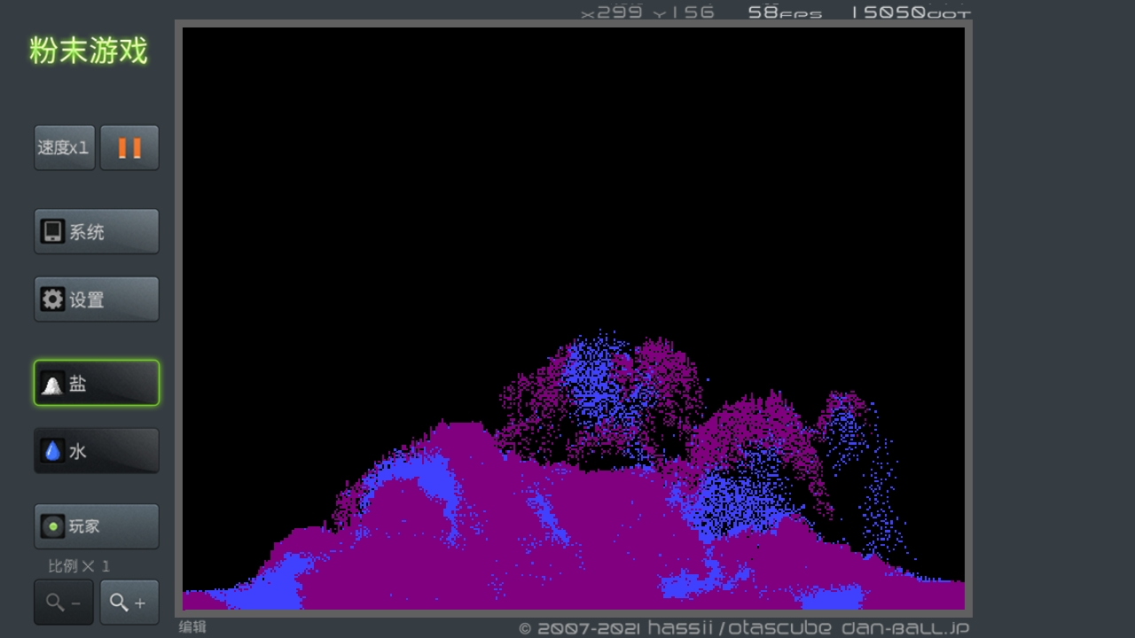Click the tablet icon on the System button

tap(52, 231)
